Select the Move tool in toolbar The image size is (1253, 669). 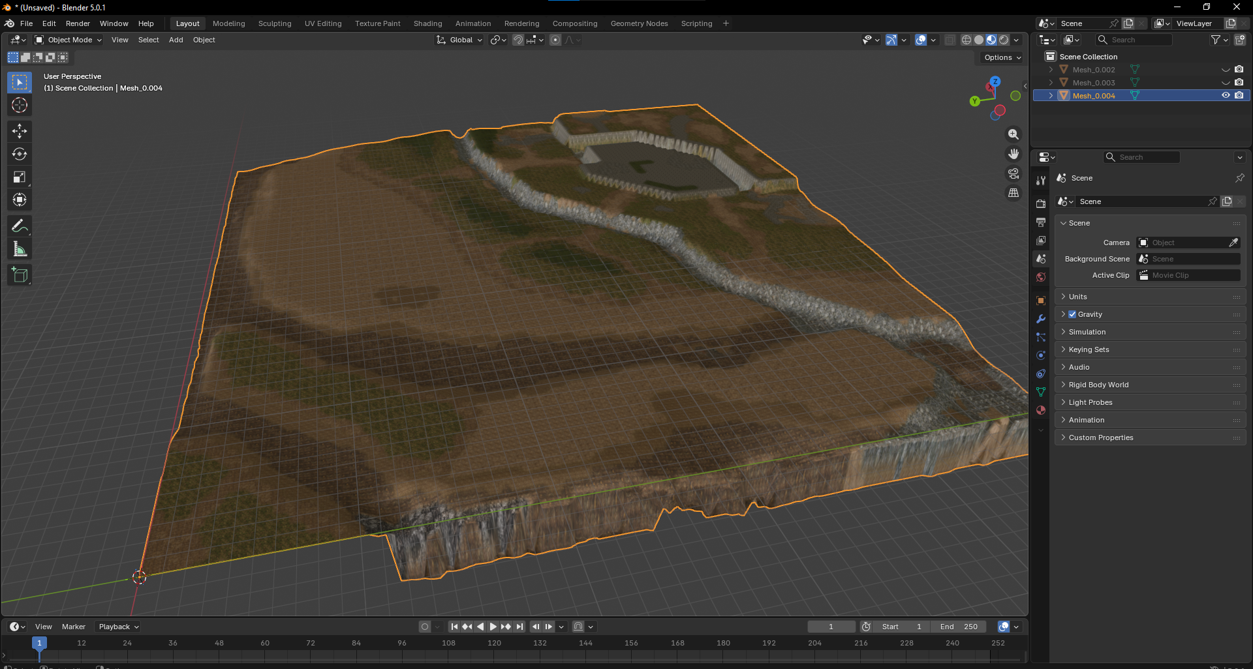[20, 131]
